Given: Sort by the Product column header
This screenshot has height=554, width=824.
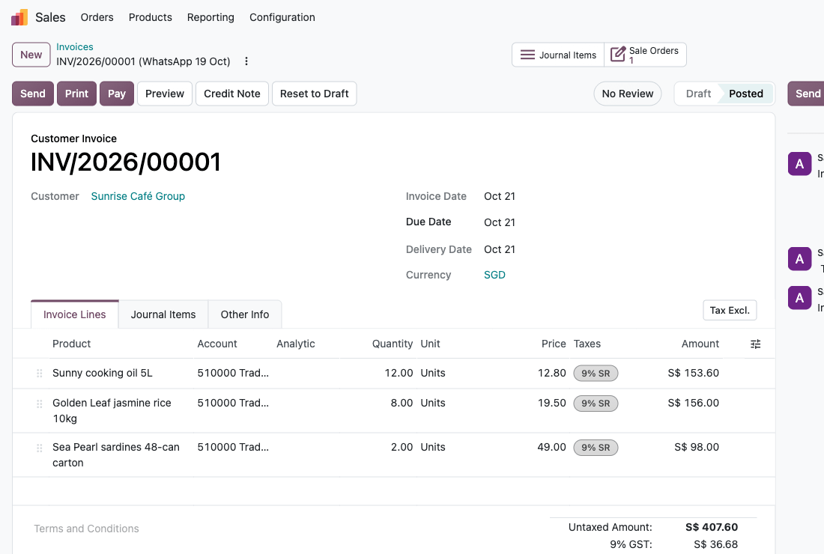Looking at the screenshot, I should pyautogui.click(x=71, y=344).
